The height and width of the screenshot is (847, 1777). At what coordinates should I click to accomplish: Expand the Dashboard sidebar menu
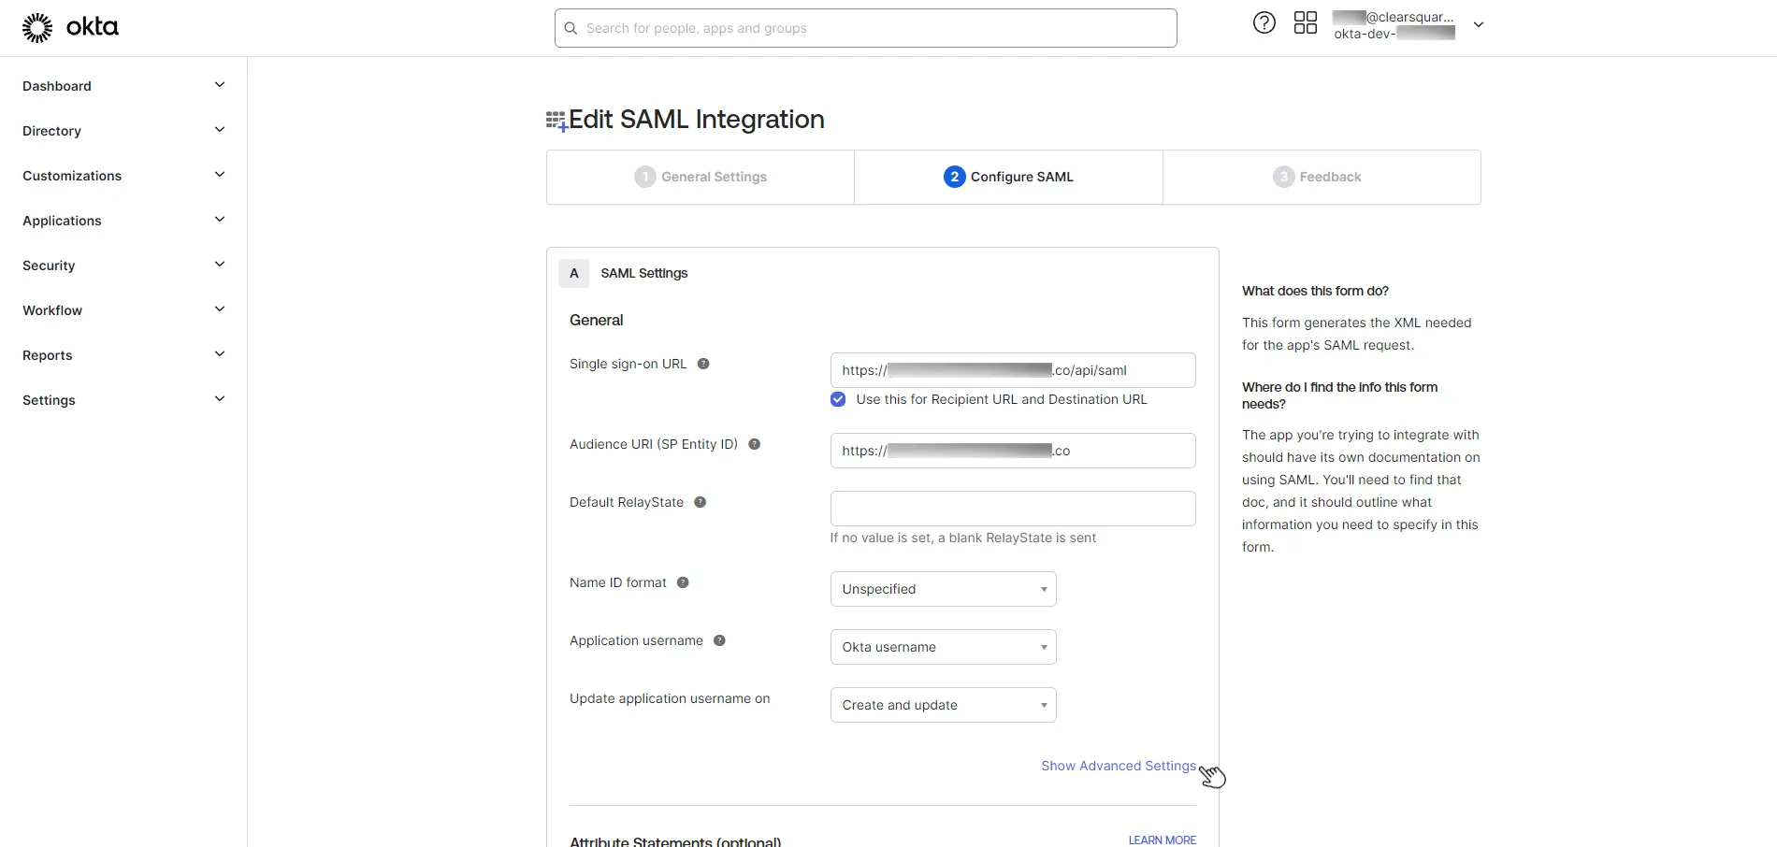(x=123, y=86)
